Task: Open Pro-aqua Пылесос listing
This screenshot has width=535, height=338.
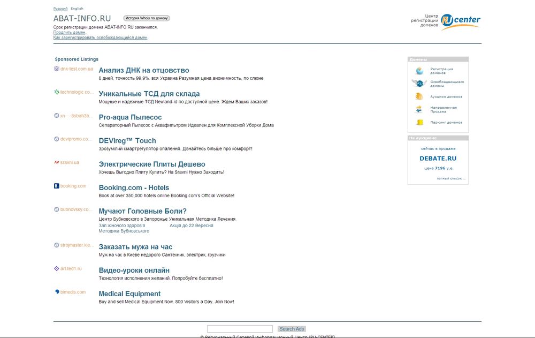Action: (130, 117)
